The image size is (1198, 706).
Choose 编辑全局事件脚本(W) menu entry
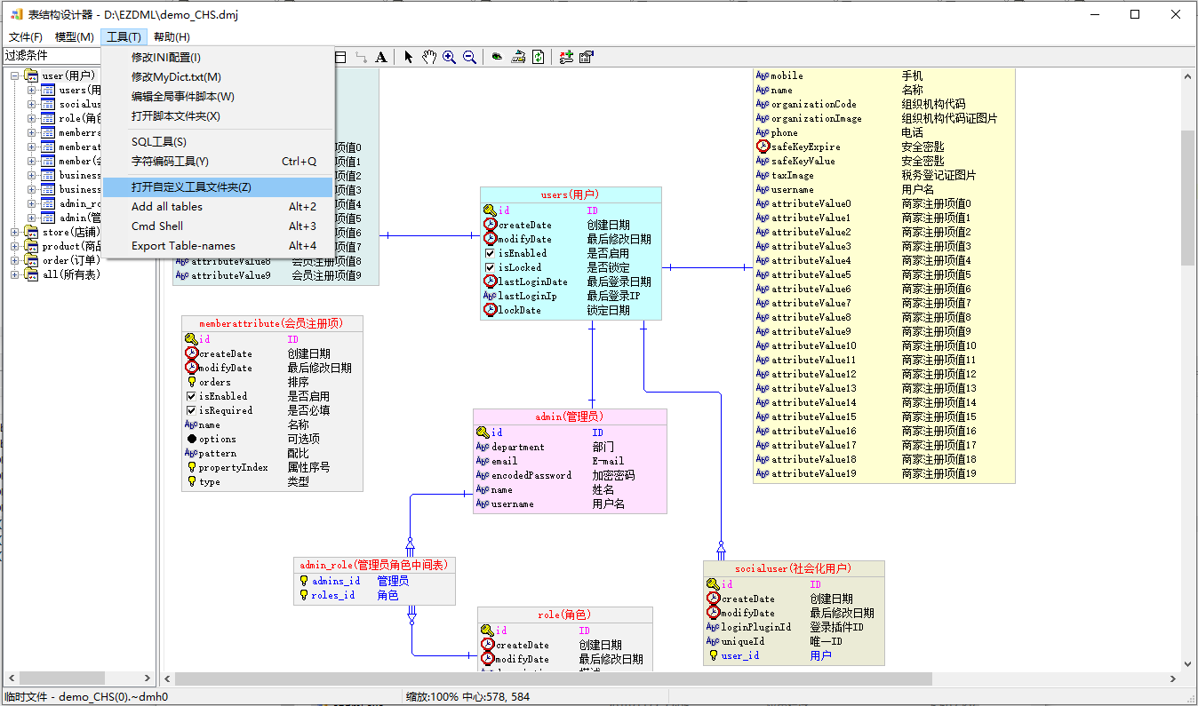218,97
